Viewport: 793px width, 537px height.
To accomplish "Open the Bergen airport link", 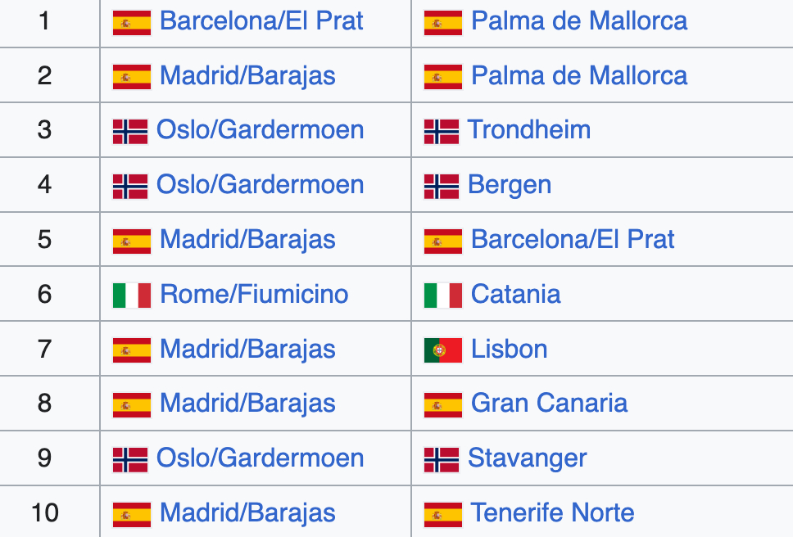I will 509,185.
